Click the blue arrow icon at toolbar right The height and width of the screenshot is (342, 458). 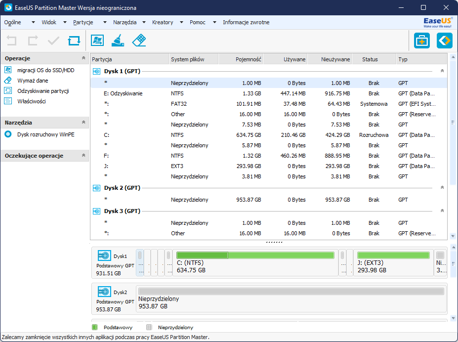pyautogui.click(x=444, y=41)
